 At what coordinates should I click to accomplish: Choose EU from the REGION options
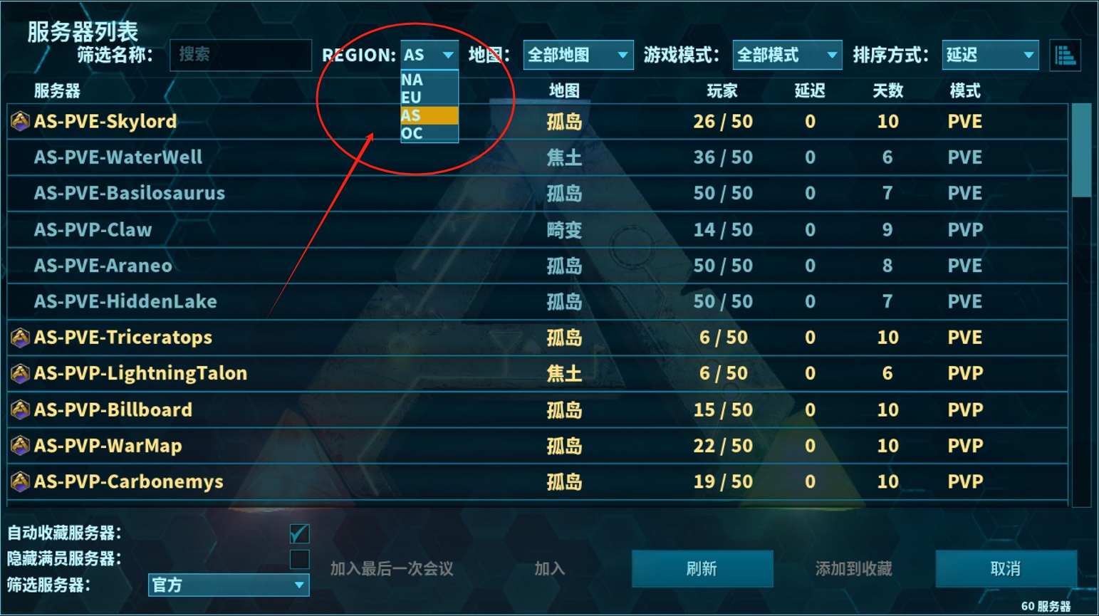coord(429,98)
